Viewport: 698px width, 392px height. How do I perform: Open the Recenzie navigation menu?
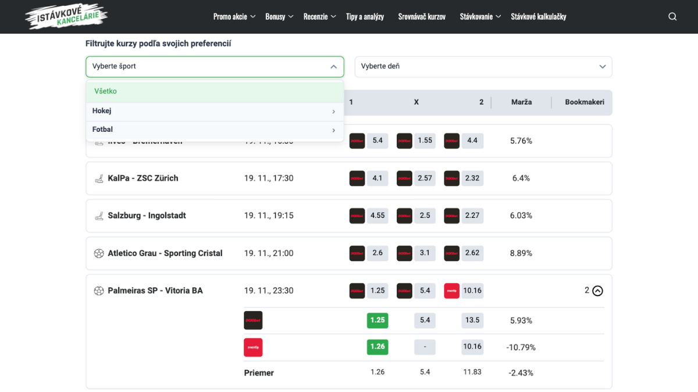point(320,17)
